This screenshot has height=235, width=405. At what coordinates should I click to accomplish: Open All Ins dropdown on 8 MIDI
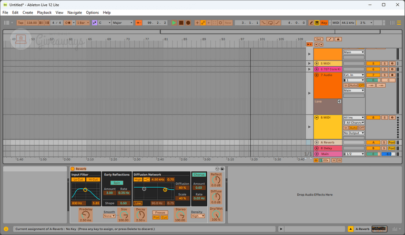(353, 118)
